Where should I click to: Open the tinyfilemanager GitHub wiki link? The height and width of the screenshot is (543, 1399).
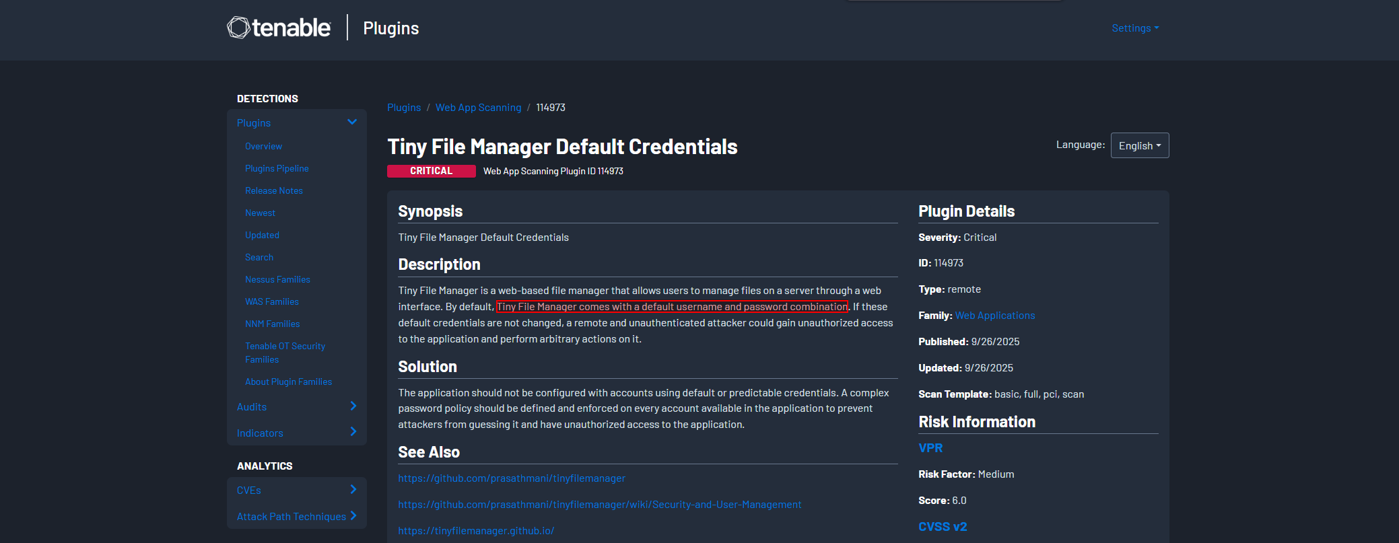599,505
